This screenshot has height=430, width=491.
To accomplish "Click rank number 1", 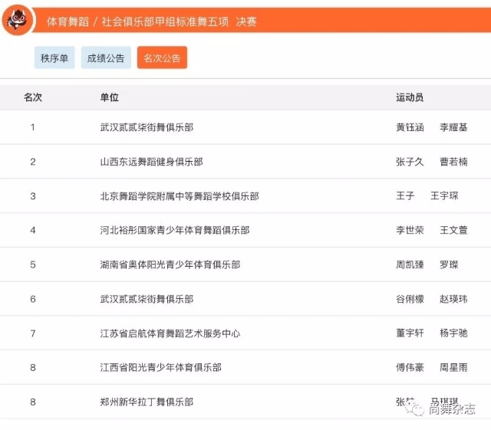I will [x=32, y=127].
